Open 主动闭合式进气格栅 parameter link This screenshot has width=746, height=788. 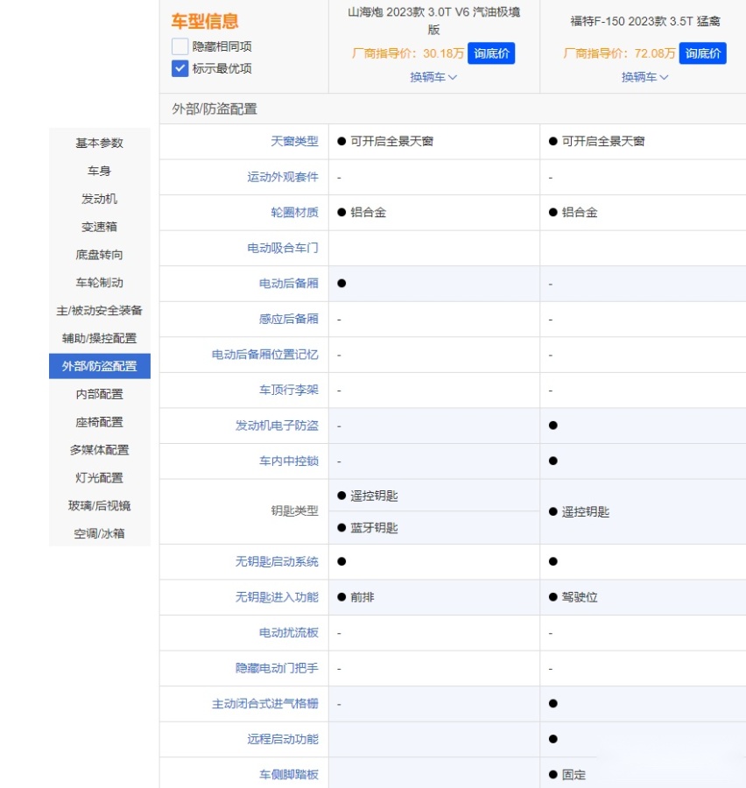[x=265, y=704]
